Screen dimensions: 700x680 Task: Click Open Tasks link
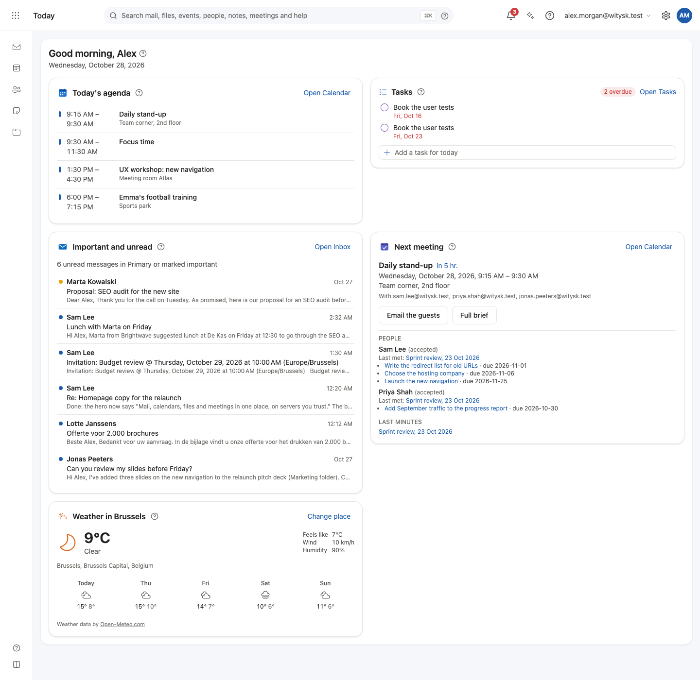click(658, 92)
